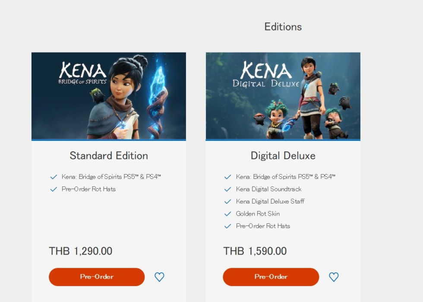
Task: Click checkmark beside Kena Digital Deluxe Staff
Action: point(227,201)
